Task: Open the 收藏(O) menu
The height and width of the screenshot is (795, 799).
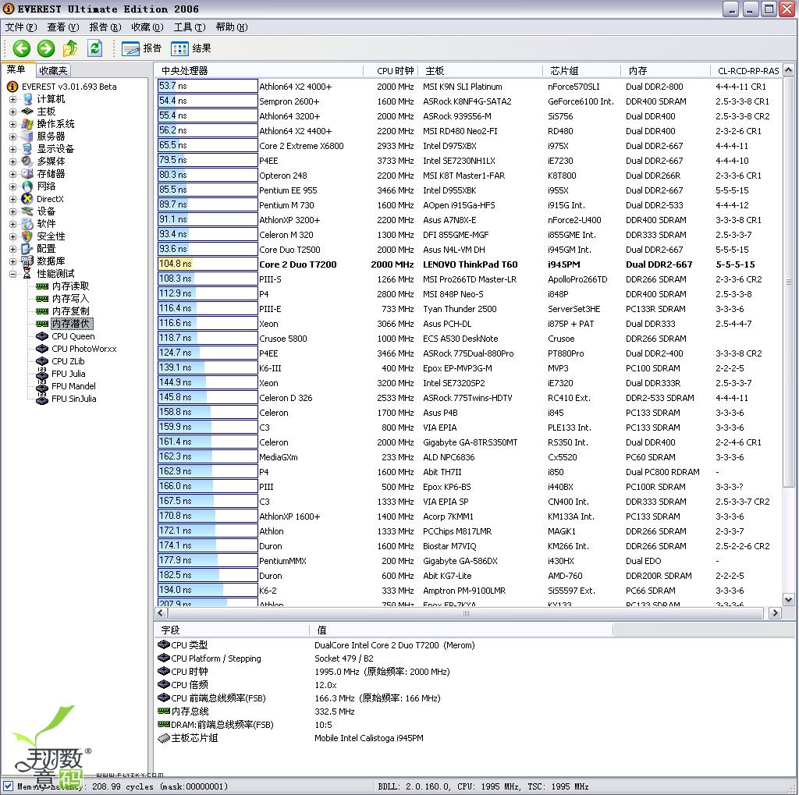Action: [x=147, y=27]
